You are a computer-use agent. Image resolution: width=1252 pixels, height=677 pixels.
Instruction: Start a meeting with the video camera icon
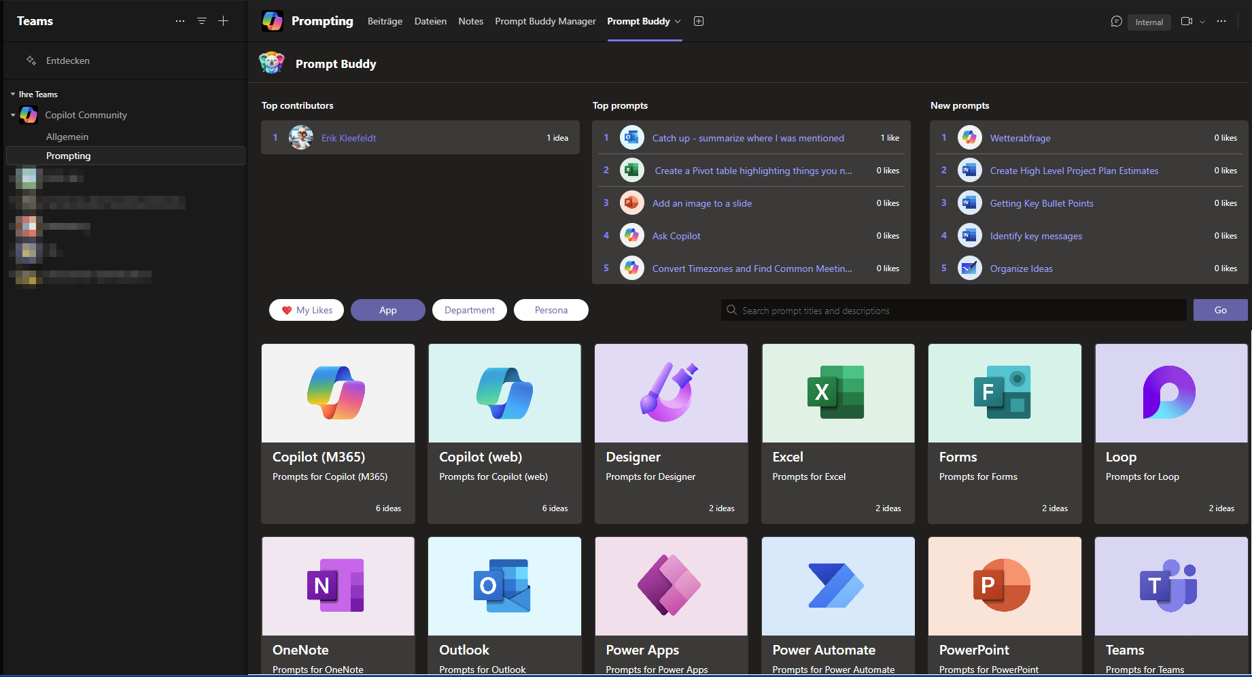tap(1187, 21)
